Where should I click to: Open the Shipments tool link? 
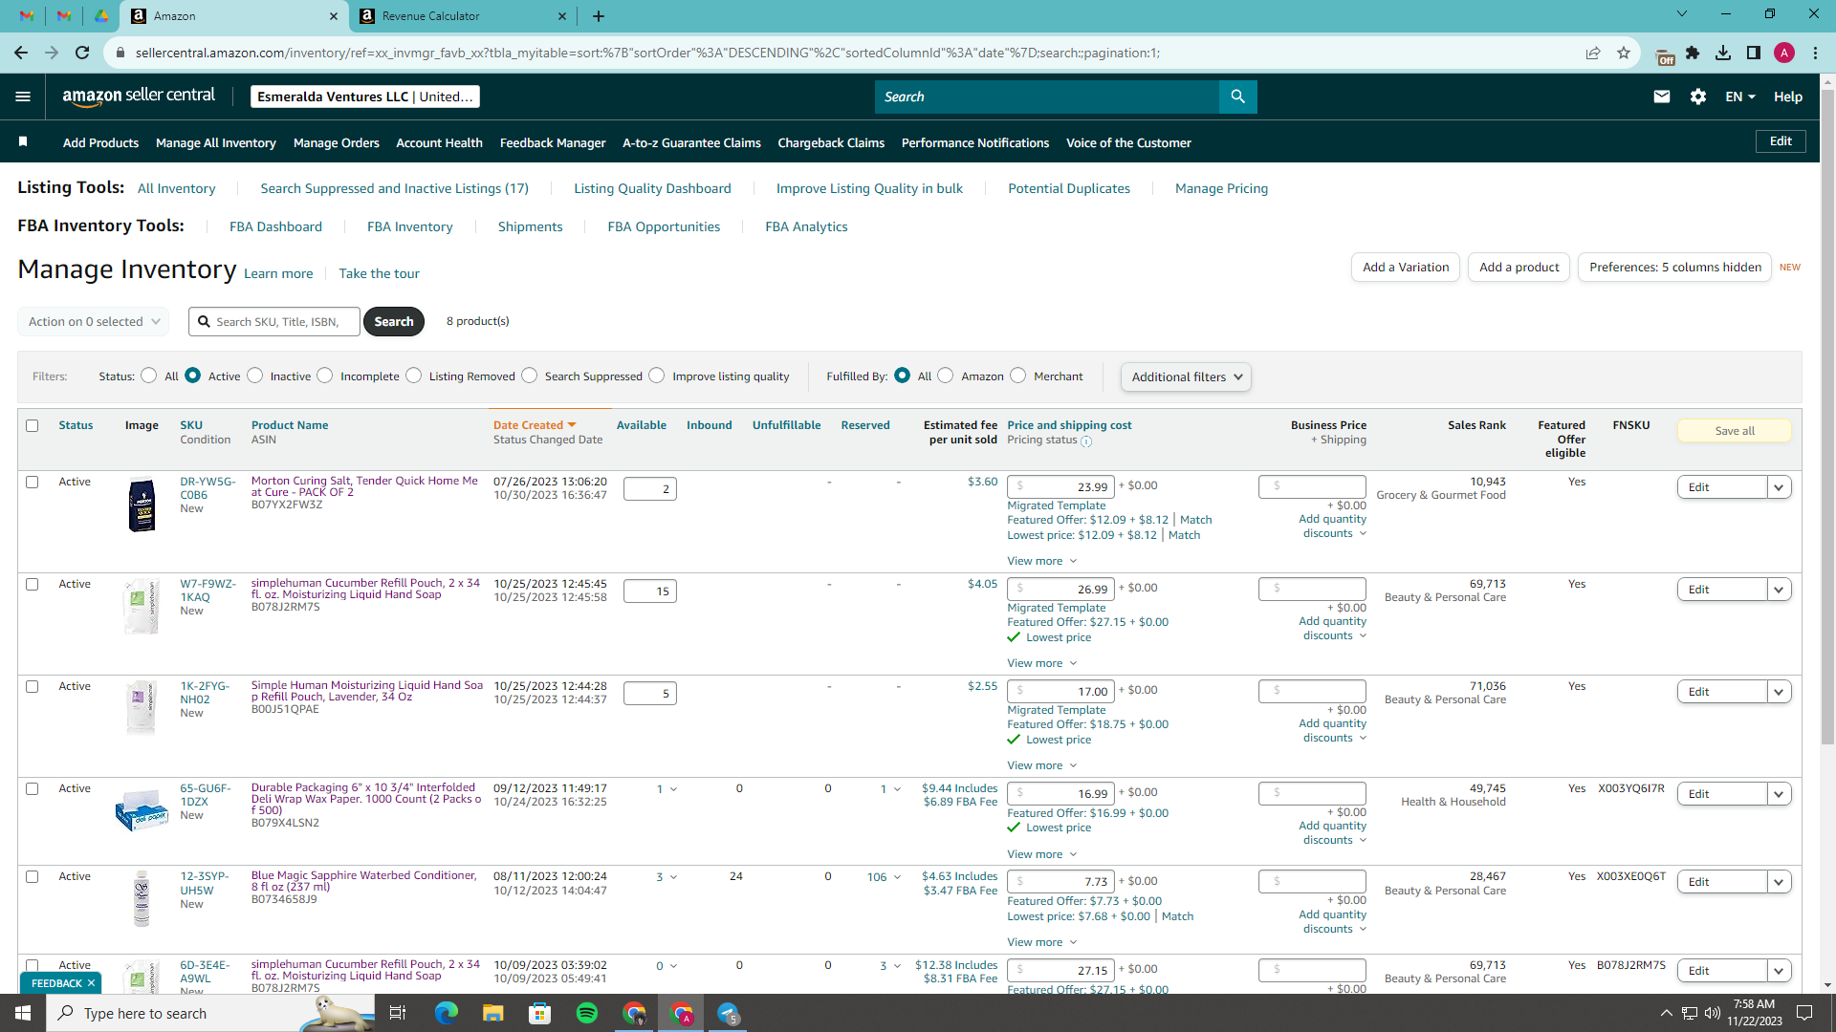[530, 226]
